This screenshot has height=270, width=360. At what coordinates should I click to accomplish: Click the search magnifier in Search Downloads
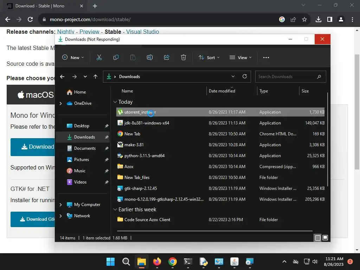(x=319, y=77)
